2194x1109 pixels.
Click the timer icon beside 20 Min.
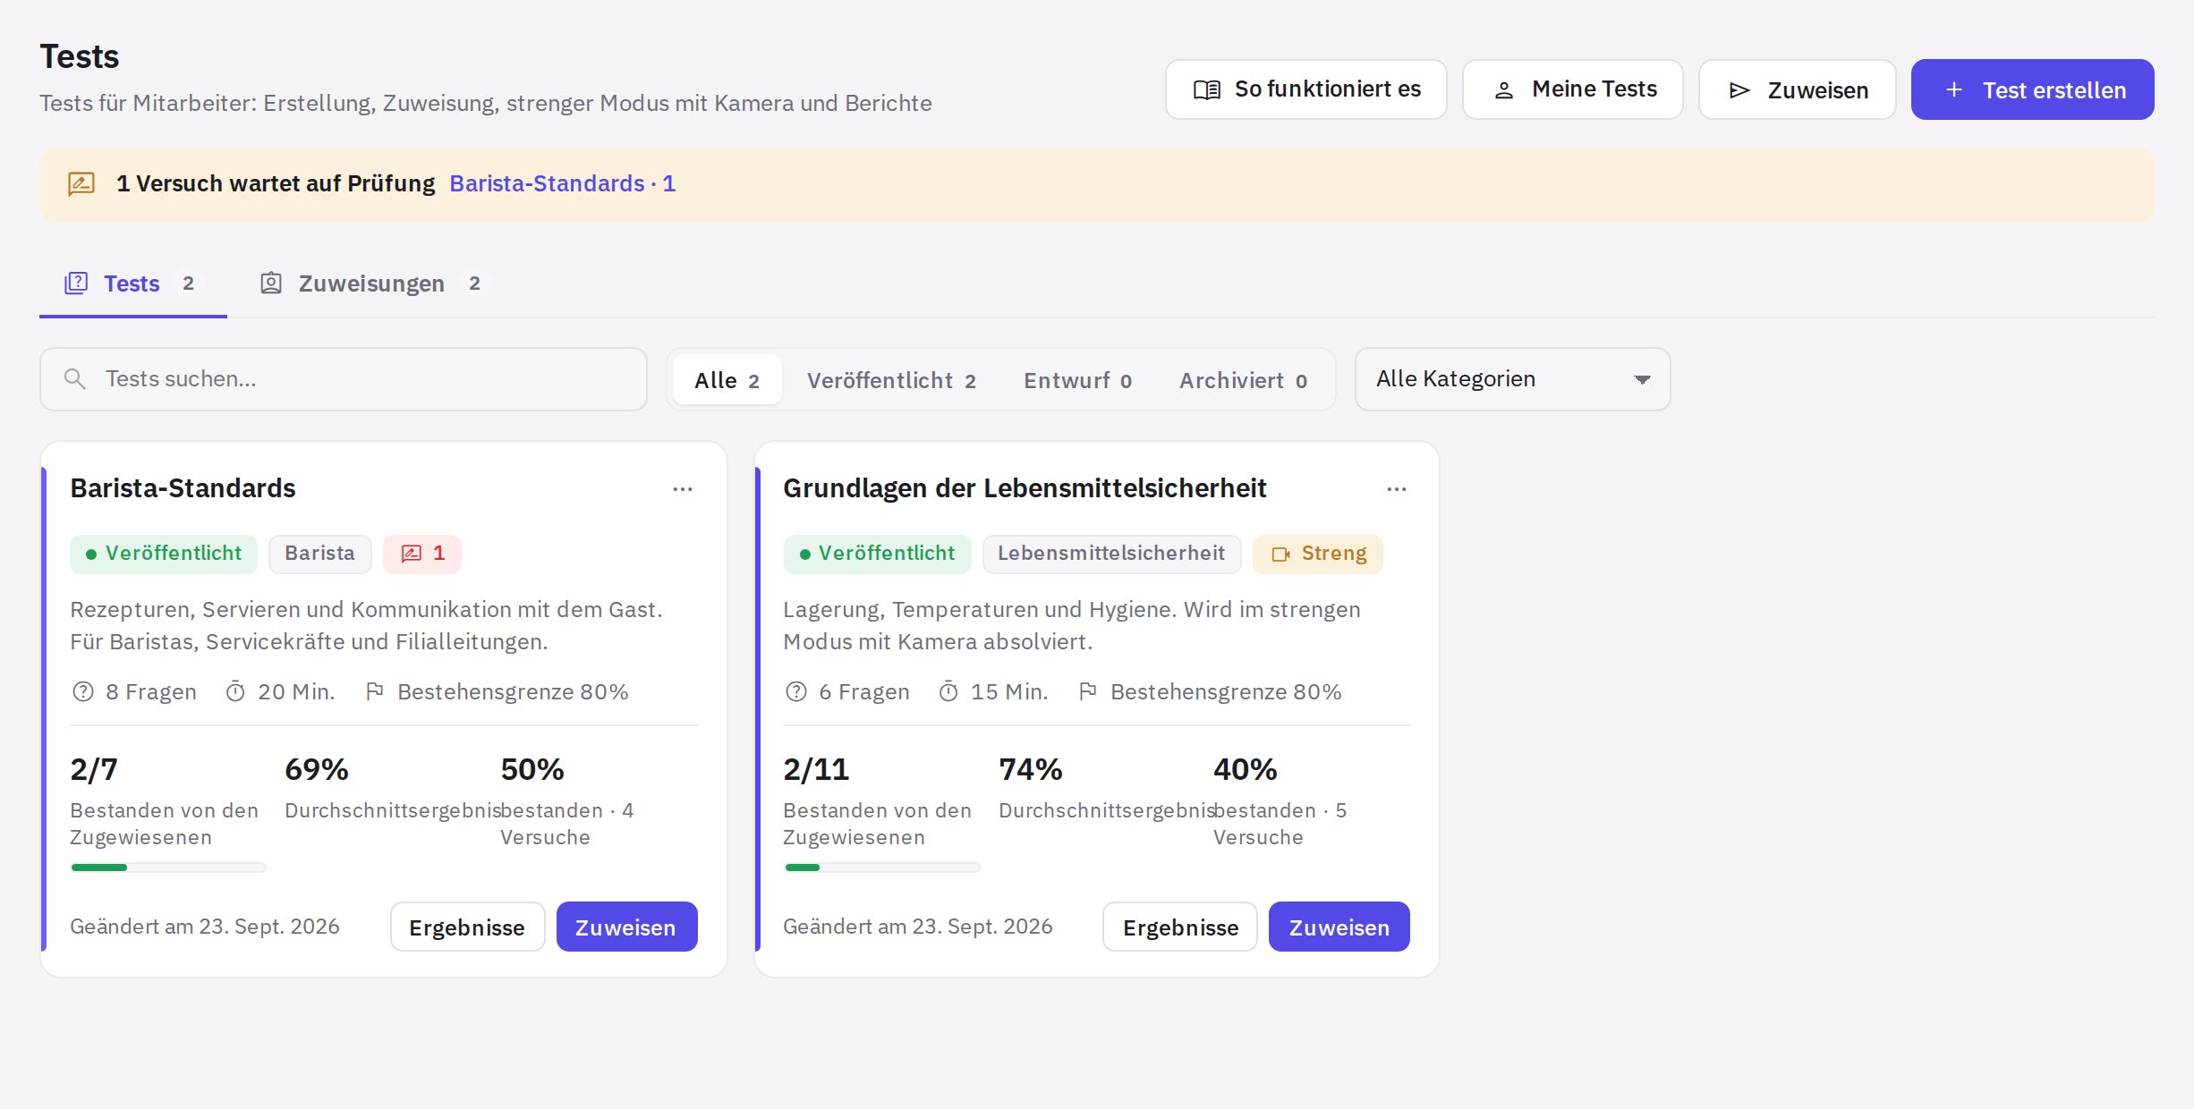(235, 691)
